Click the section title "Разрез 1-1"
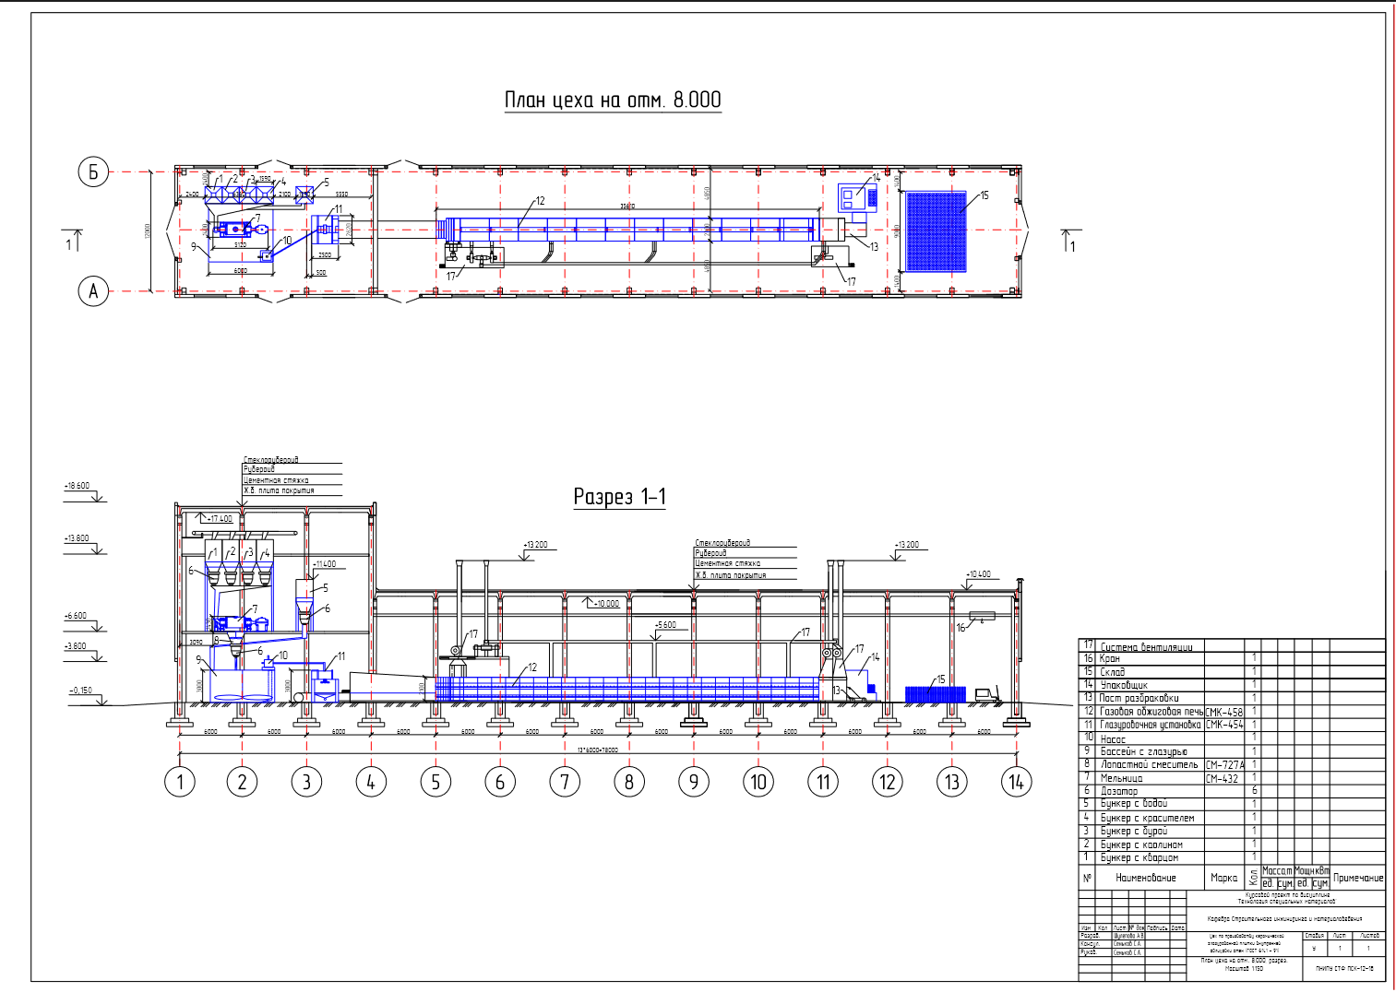 [619, 497]
